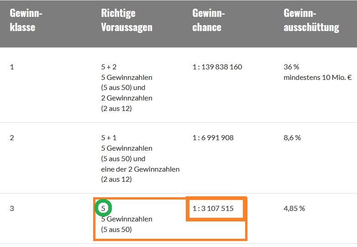
Task: Click the 5 + 1 prediction label
Action: 109,138
